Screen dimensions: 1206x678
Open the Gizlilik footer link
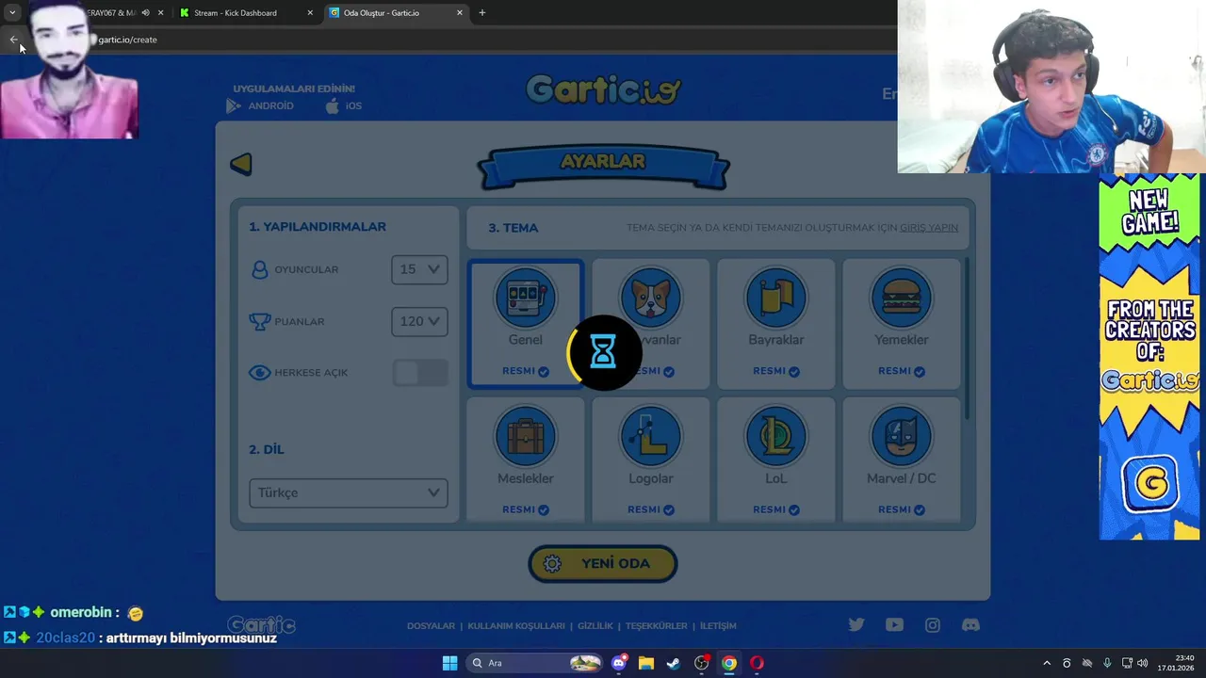pyautogui.click(x=595, y=625)
